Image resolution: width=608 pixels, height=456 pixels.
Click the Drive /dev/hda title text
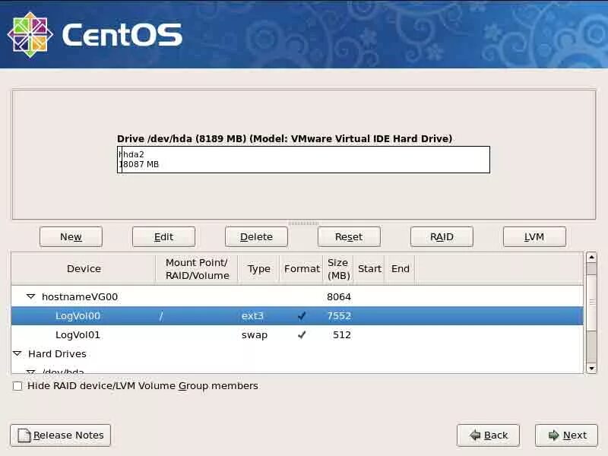pyautogui.click(x=284, y=138)
